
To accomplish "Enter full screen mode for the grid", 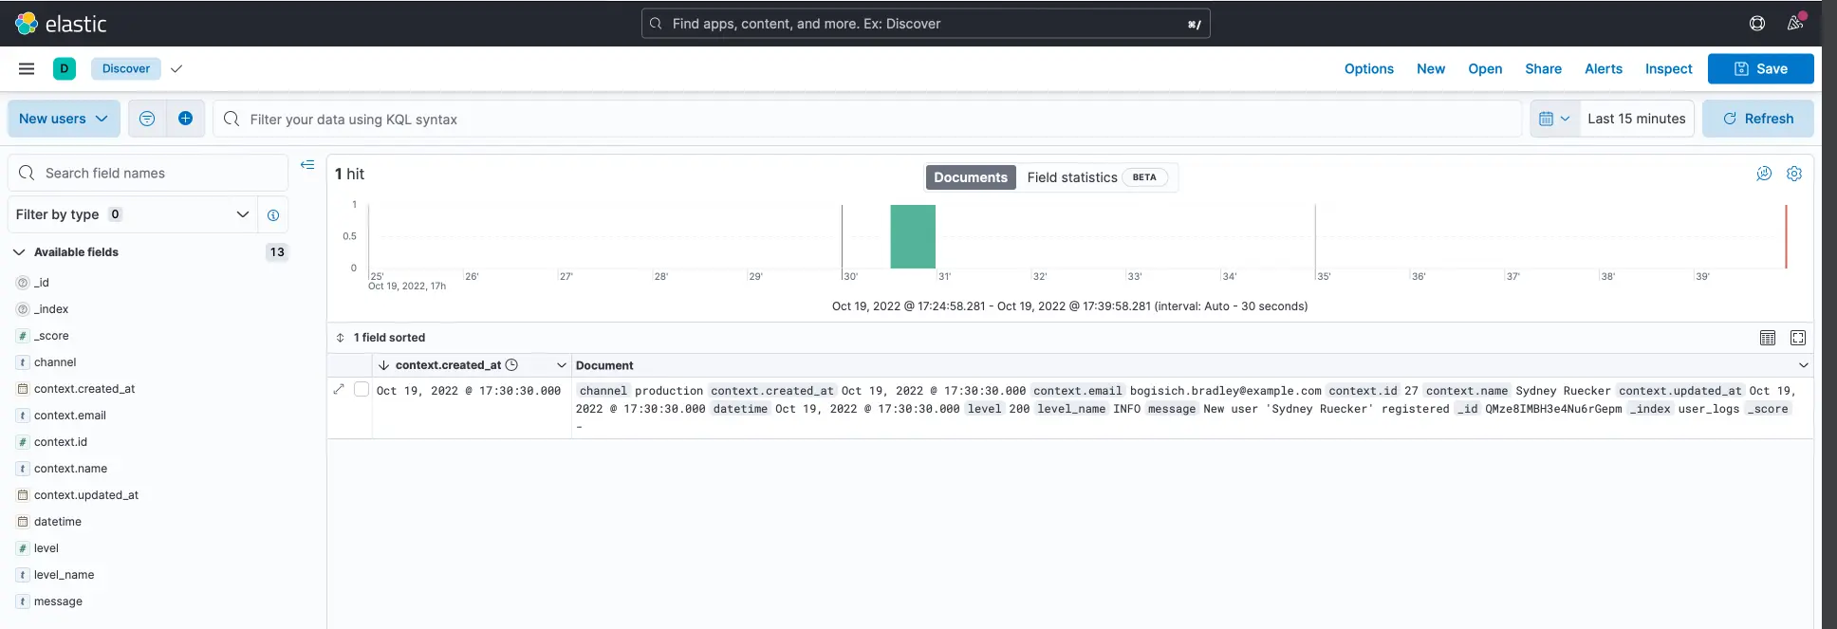I will [x=1797, y=338].
